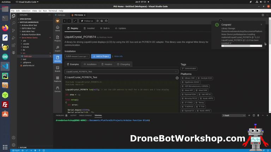Open the Extensions view

coord(13,45)
